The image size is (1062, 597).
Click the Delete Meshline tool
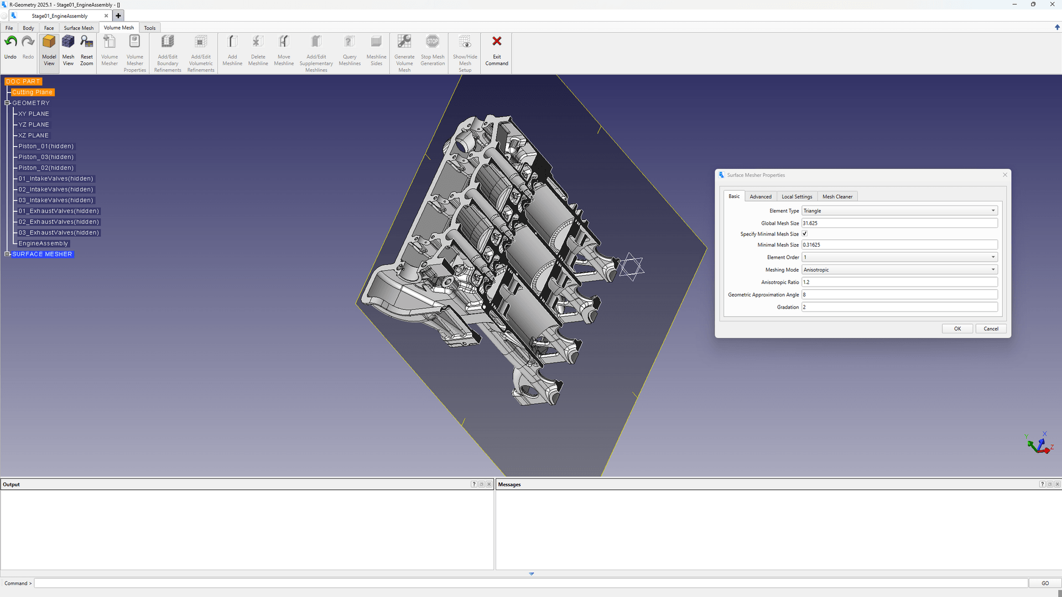tap(258, 50)
